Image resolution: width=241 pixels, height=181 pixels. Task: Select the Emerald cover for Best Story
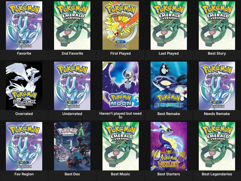pos(217,26)
